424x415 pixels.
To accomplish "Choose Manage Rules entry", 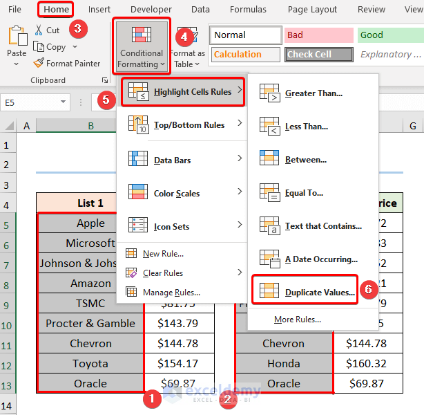I will 171,293.
